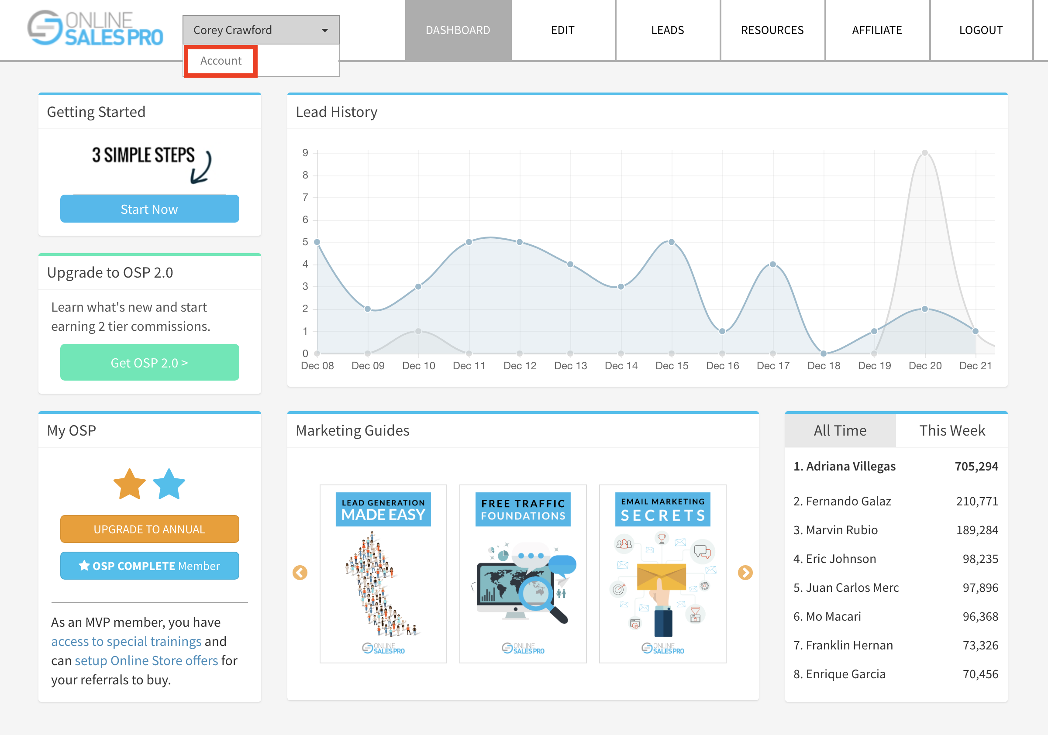Click the Dec 10 x-axis label
Screen dimensions: 1048x735
click(x=419, y=365)
